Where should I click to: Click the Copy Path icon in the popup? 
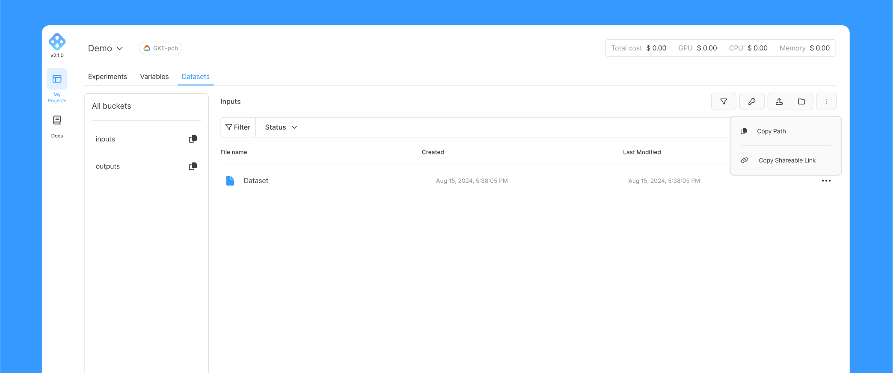click(x=744, y=131)
